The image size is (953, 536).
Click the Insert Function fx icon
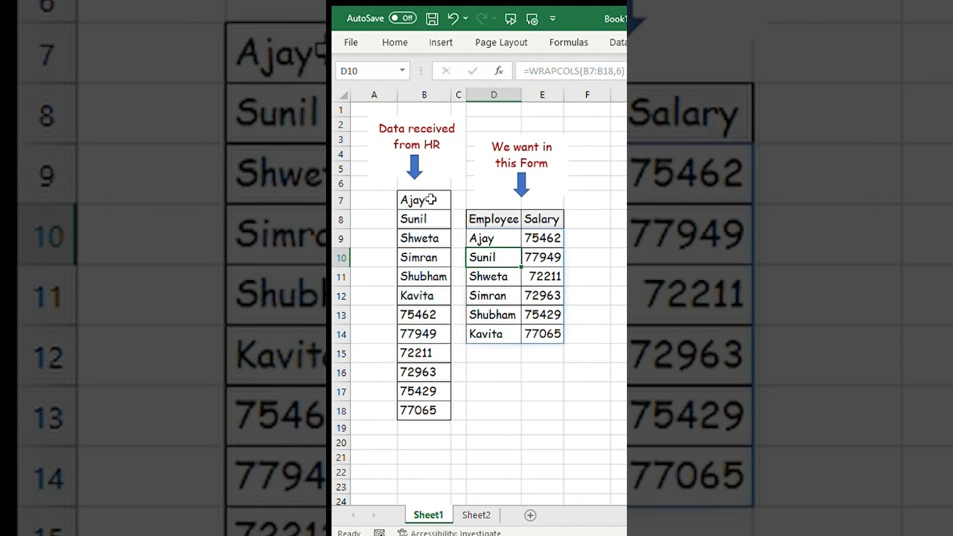[499, 71]
